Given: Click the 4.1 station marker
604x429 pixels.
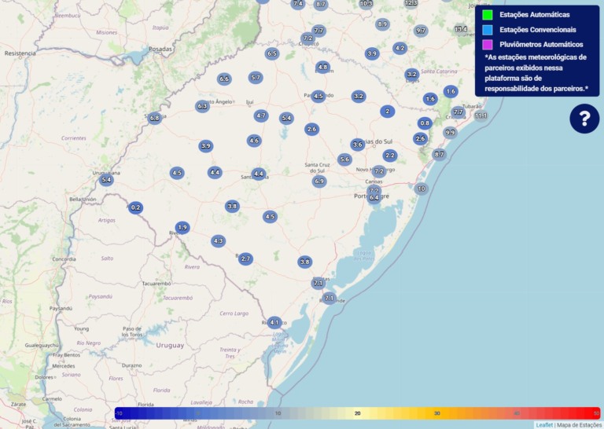Looking at the screenshot, I should [x=274, y=322].
